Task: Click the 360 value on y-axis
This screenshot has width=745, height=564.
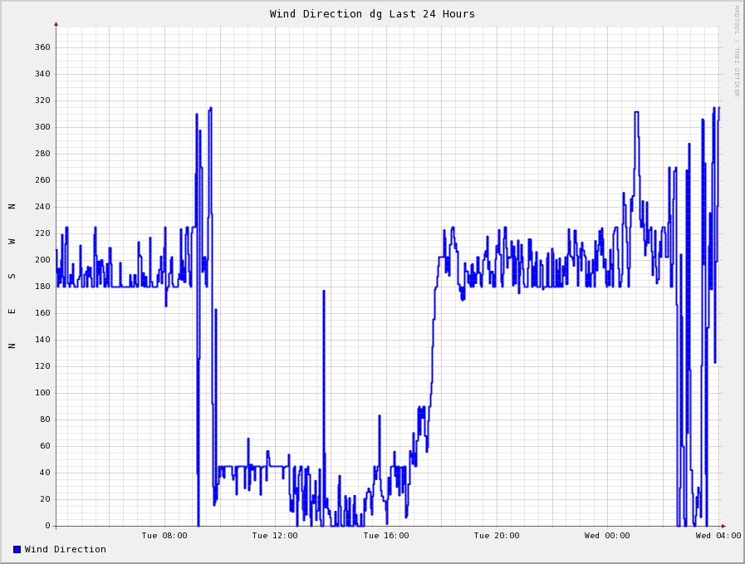Action: pos(42,47)
